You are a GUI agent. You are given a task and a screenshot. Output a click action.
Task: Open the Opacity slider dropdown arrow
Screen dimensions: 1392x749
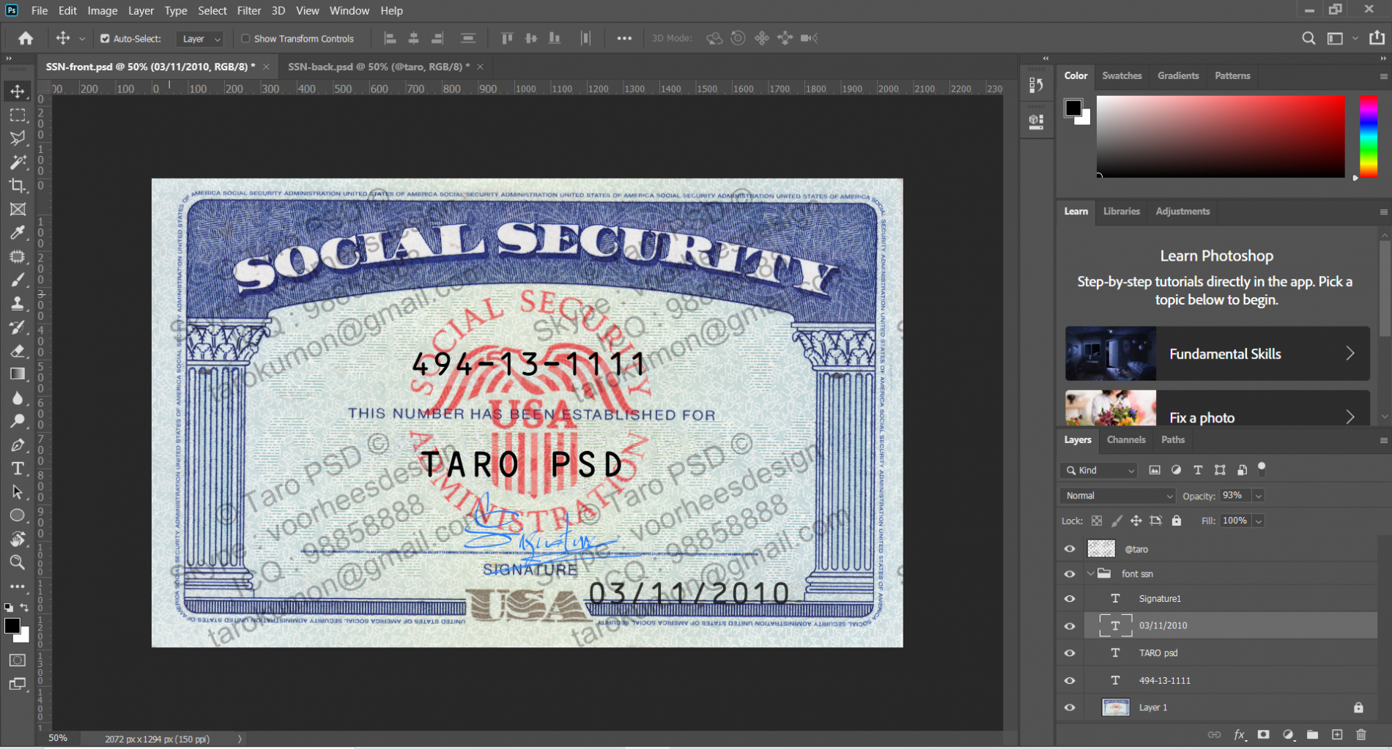click(1258, 496)
